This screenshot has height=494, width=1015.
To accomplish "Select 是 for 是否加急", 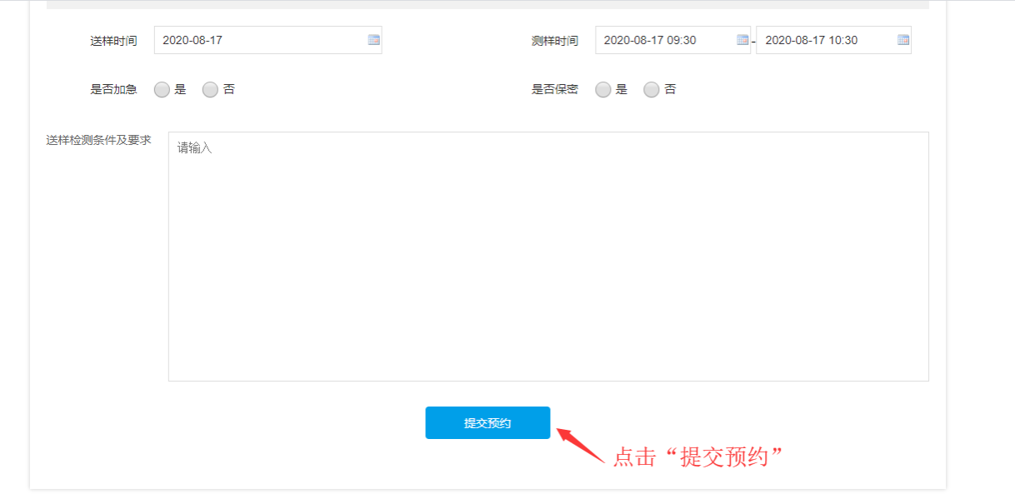I will 162,90.
